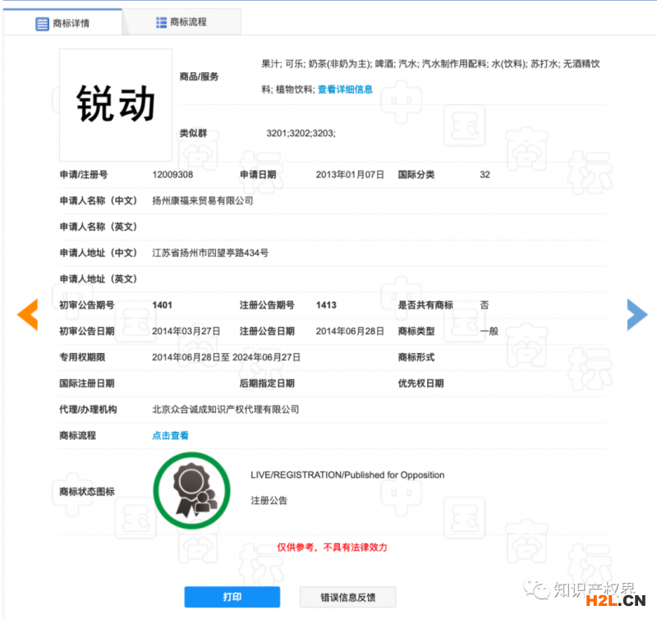Open the 查看详细信息 link
This screenshot has width=657, height=619.
point(345,89)
